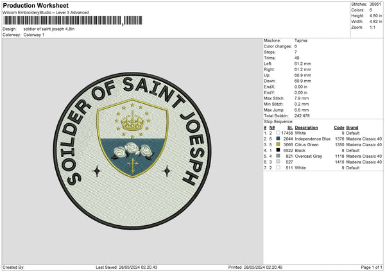Image resolution: width=385 pixels, height=272 pixels.
Task: Click the 'Independence Blue' description
Action: pyautogui.click(x=312, y=139)
